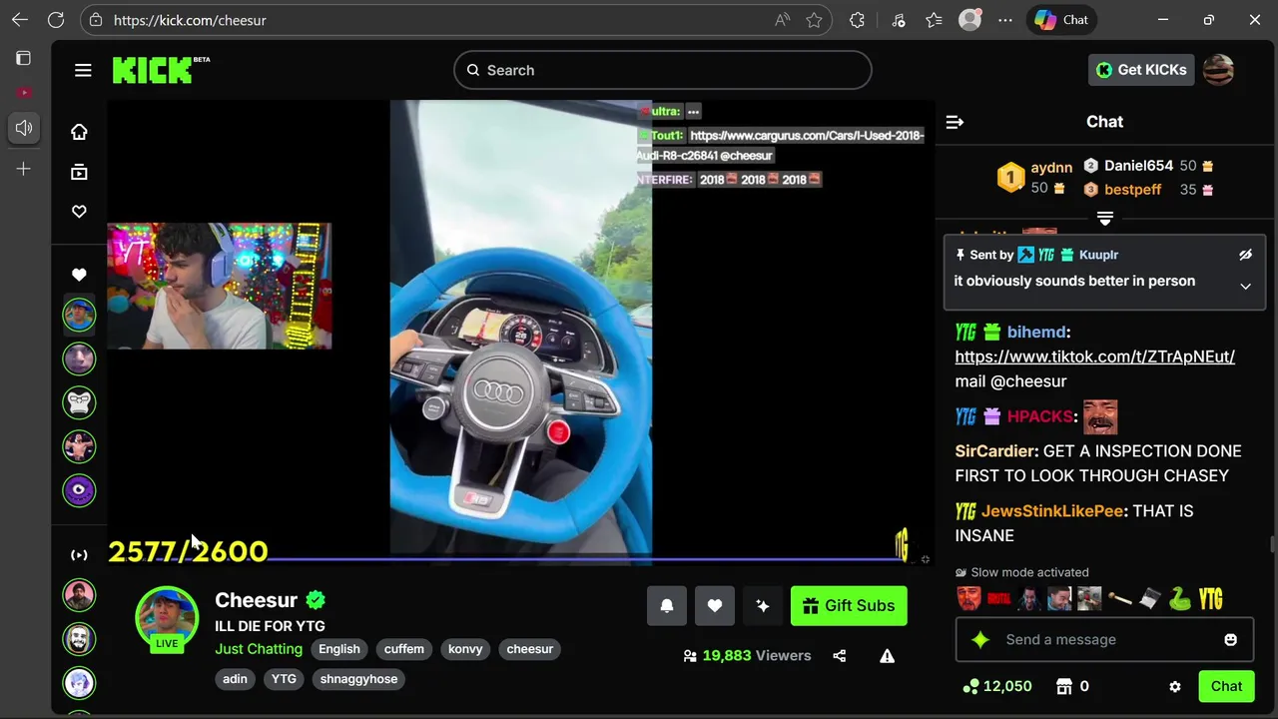Open the emoji picker in chat input
1278x719 pixels.
tap(1230, 640)
